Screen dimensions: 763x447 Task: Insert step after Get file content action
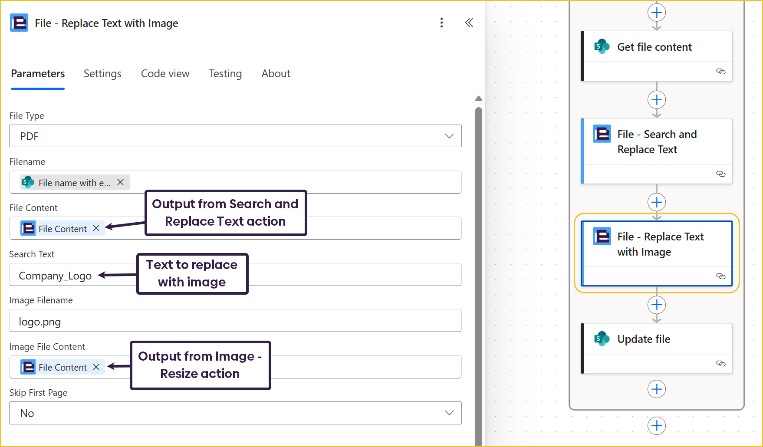[657, 100]
